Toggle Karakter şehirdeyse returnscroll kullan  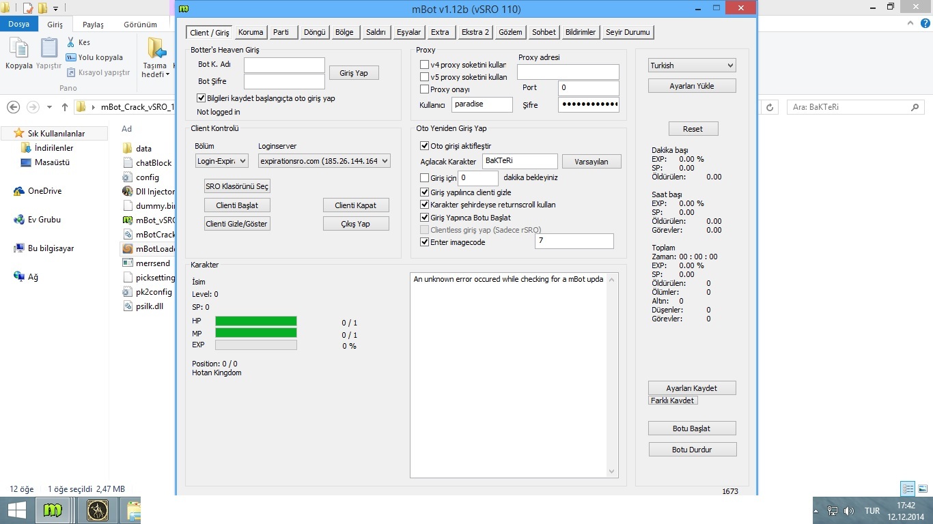pyautogui.click(x=424, y=205)
